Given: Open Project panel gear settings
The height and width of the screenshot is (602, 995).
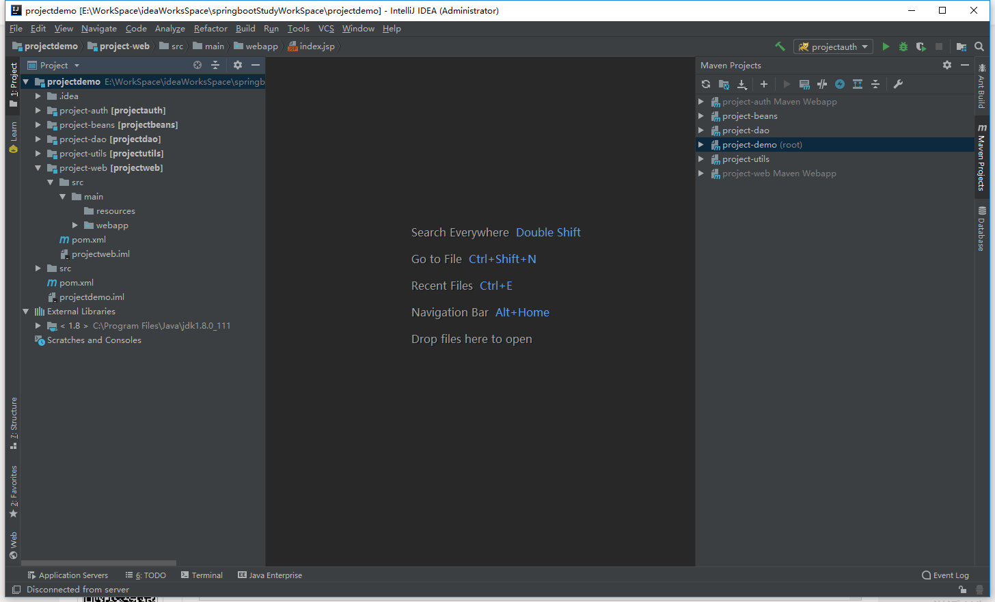Looking at the screenshot, I should 238,65.
